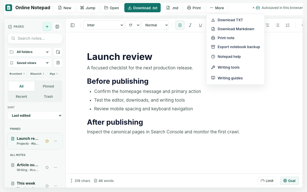Insert a numbered list
This screenshot has width=307, height=192.
coord(288,25)
